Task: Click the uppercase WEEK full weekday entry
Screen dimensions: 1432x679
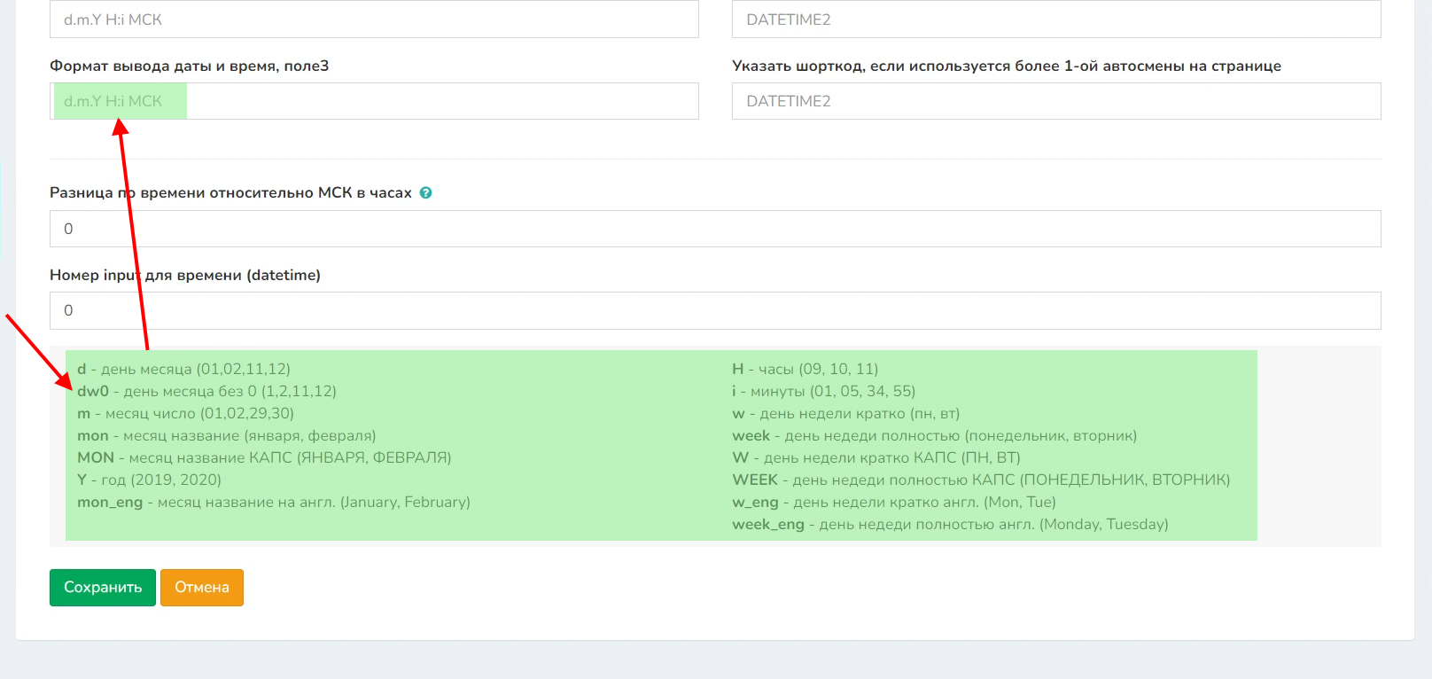Action: pyautogui.click(x=980, y=480)
